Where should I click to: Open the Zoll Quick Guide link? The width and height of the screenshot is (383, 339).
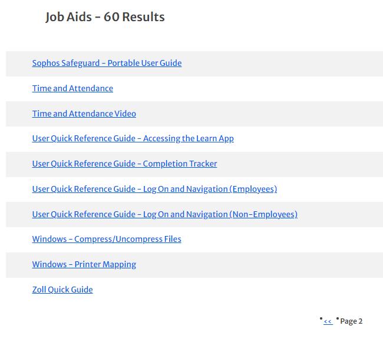[x=62, y=290]
